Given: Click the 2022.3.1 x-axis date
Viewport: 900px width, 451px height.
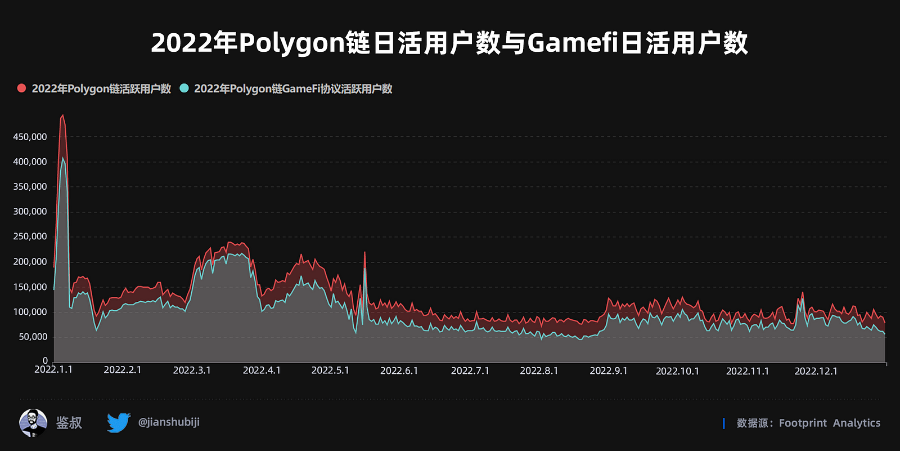Looking at the screenshot, I should click(192, 370).
